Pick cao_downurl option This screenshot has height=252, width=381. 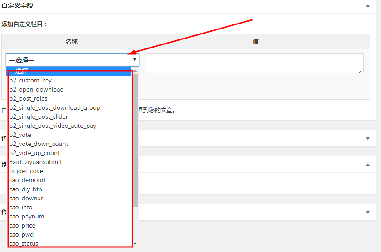tap(27, 198)
